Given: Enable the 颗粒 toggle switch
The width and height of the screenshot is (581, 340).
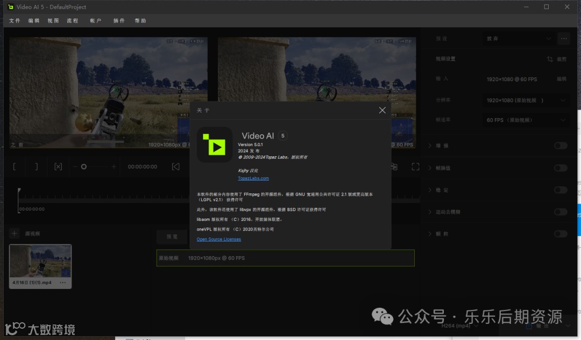Looking at the screenshot, I should [561, 234].
